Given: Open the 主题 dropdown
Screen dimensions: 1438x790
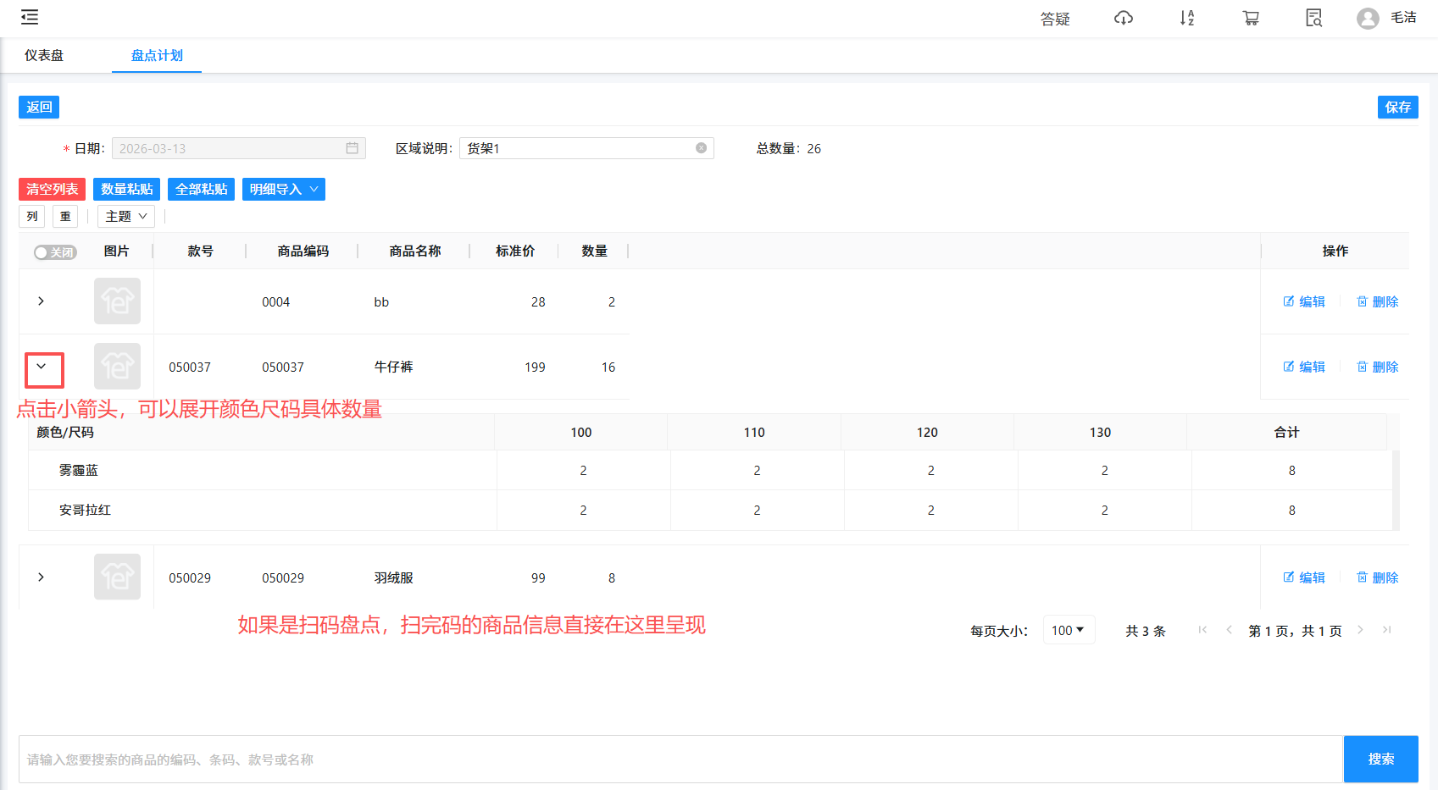Looking at the screenshot, I should click(x=125, y=216).
